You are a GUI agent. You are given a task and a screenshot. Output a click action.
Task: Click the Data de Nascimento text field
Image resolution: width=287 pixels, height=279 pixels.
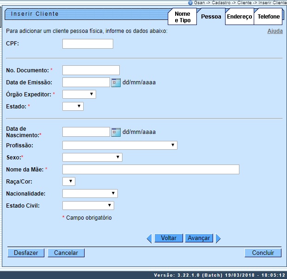tap(86, 132)
